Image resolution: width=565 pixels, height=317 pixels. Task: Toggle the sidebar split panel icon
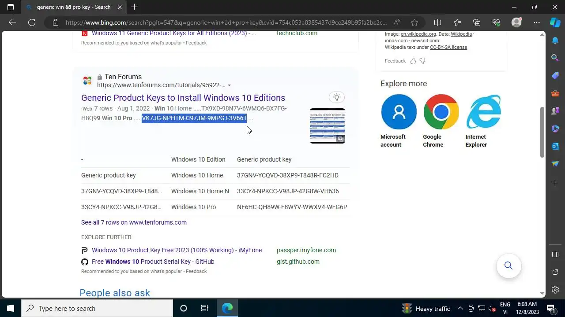point(555,254)
